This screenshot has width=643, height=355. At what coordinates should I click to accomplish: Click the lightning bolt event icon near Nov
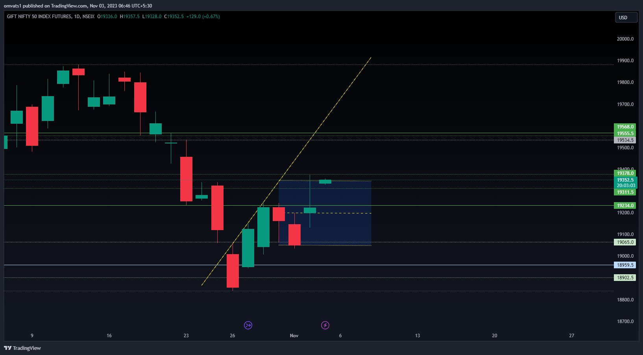[x=325, y=325]
